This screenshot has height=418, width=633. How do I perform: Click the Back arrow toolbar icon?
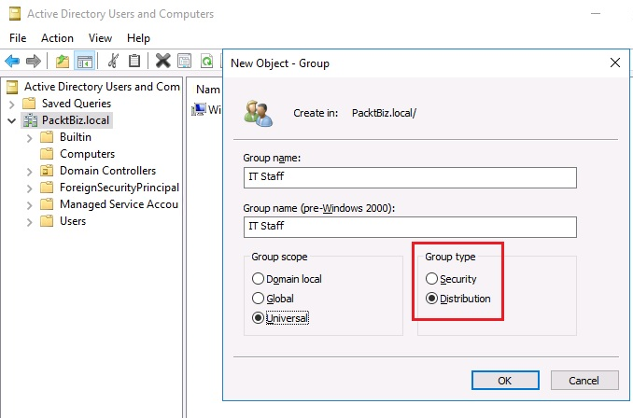(x=12, y=62)
